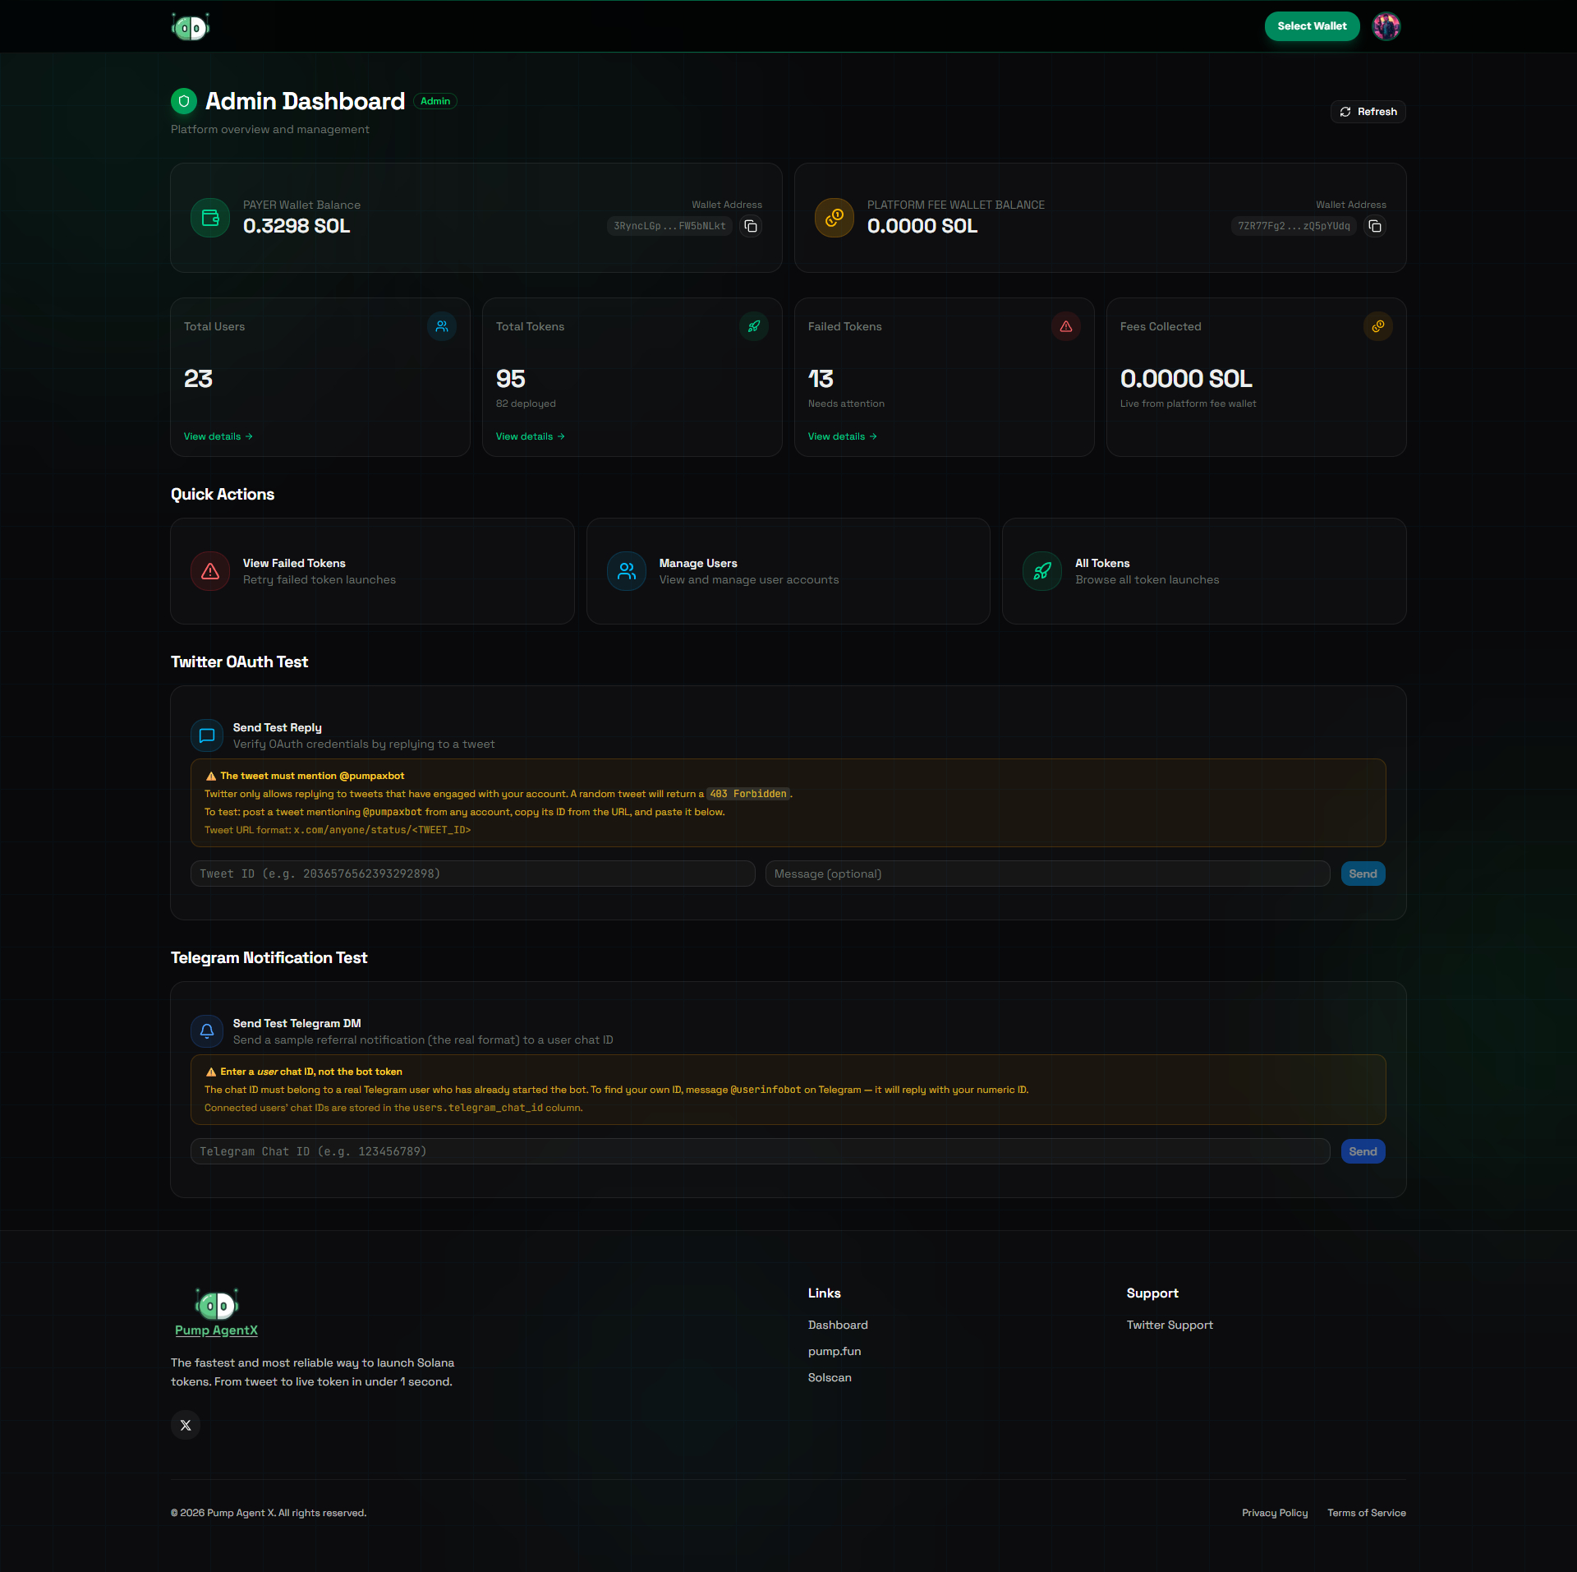
Task: Open the All Tokens quick action
Action: [x=1204, y=571]
